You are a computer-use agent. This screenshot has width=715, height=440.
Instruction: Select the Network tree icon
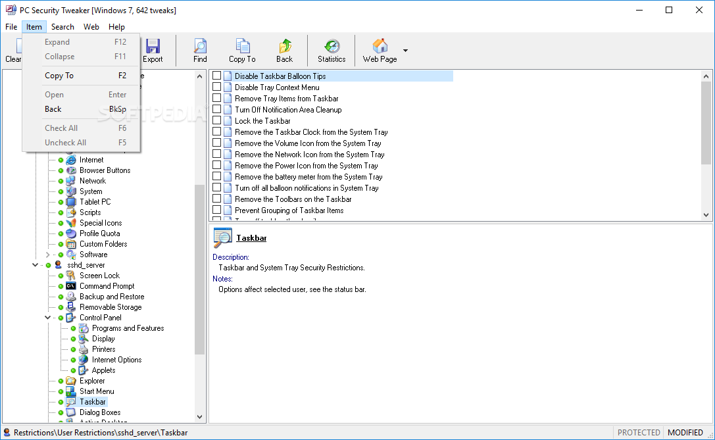coord(71,181)
